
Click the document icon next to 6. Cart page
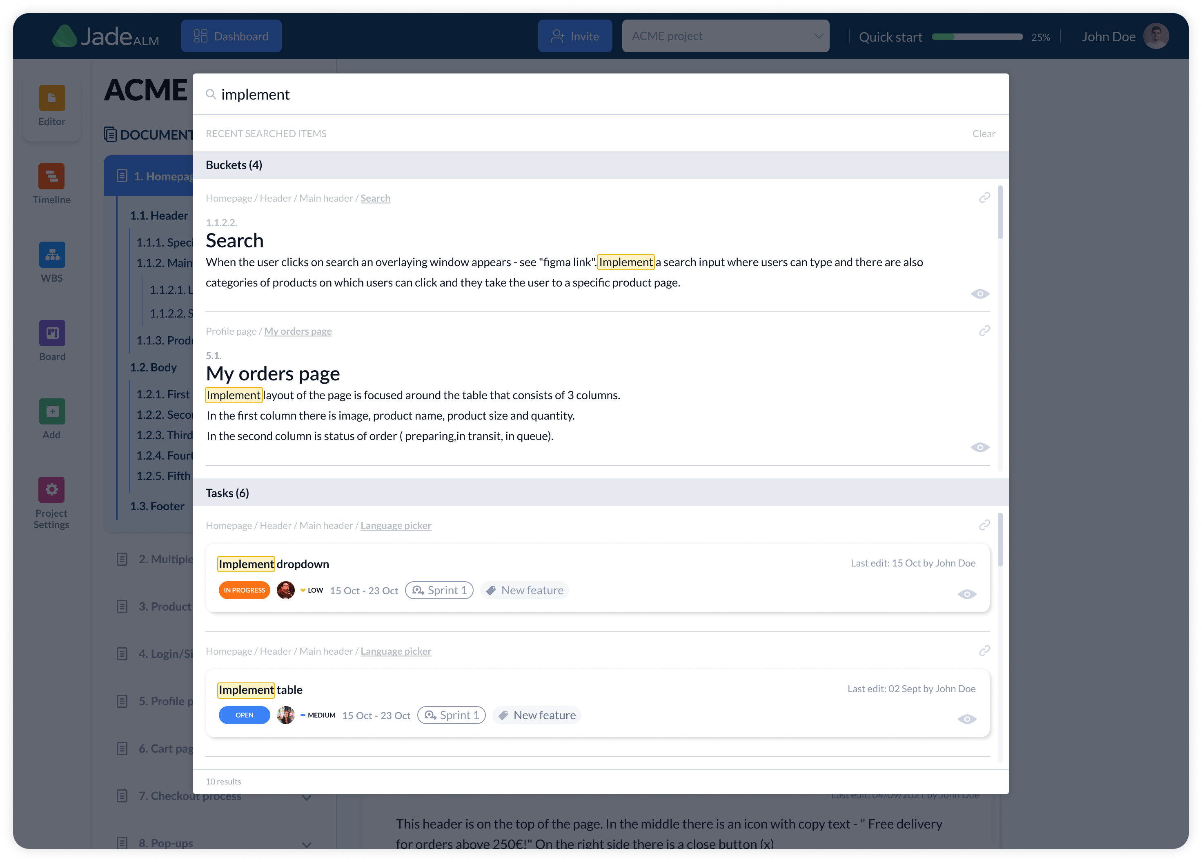pyautogui.click(x=122, y=749)
